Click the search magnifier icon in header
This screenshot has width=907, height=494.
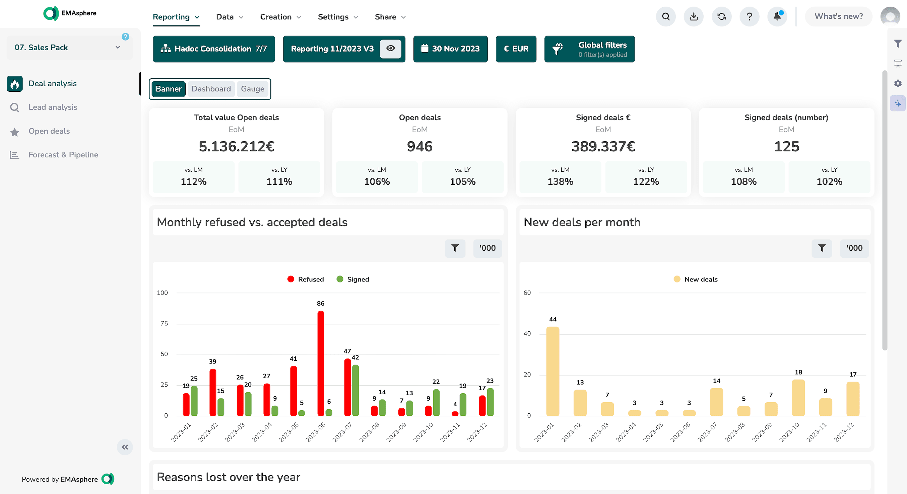pos(665,16)
